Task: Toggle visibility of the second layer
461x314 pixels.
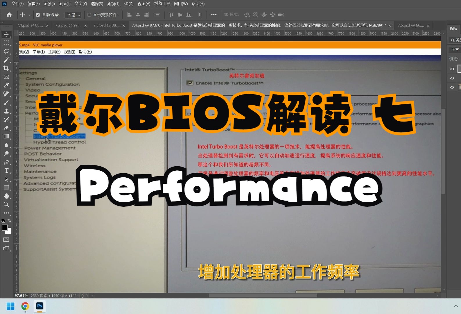Action: 452,78
